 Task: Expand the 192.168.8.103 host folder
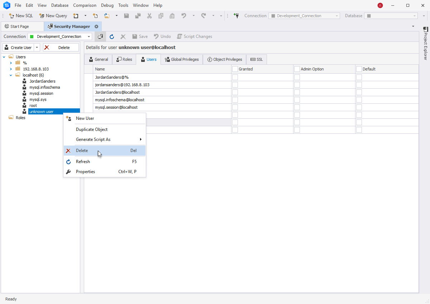click(11, 69)
